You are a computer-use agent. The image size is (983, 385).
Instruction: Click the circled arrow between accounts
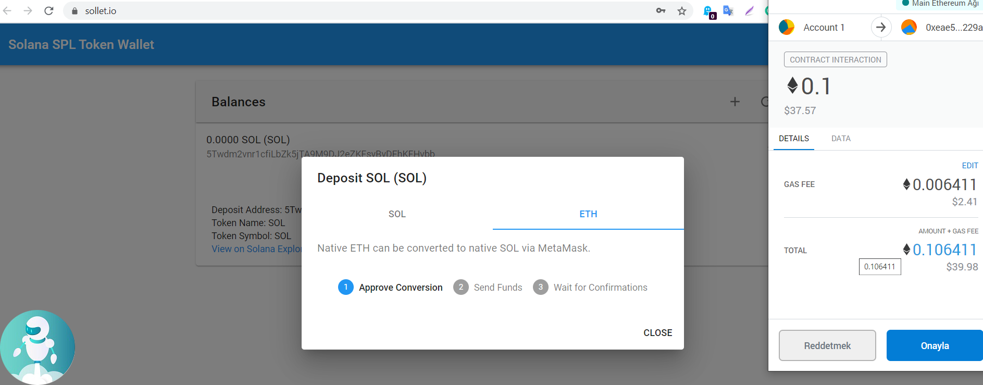tap(881, 27)
